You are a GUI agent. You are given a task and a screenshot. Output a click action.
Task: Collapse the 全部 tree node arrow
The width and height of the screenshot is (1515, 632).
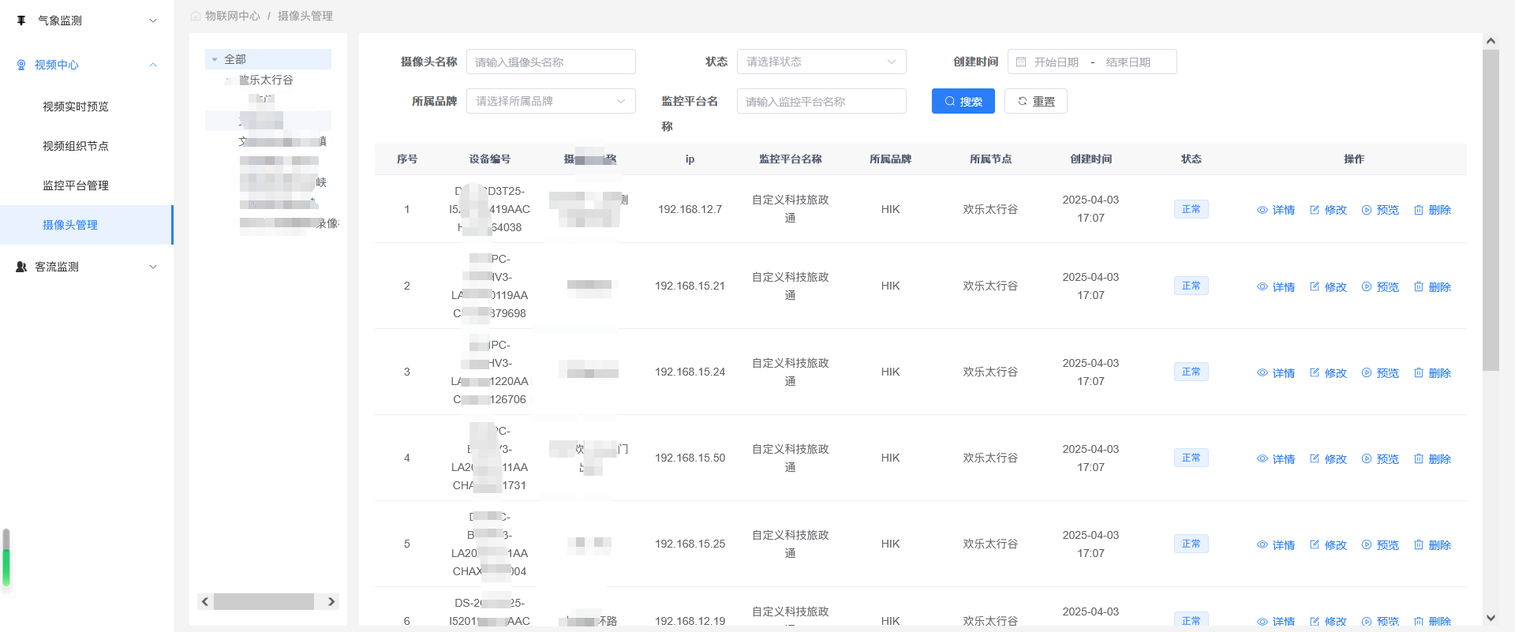tap(215, 59)
